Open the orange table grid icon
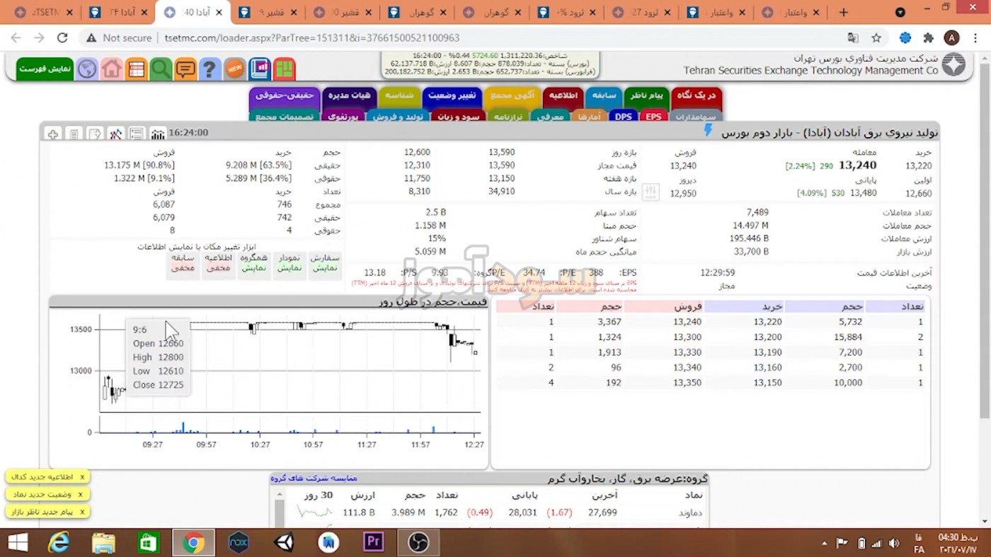991x557 pixels. pyautogui.click(x=136, y=69)
